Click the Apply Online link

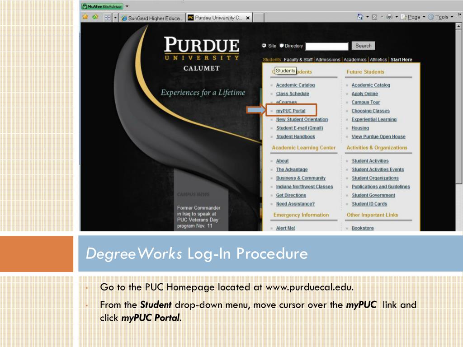[x=364, y=94]
